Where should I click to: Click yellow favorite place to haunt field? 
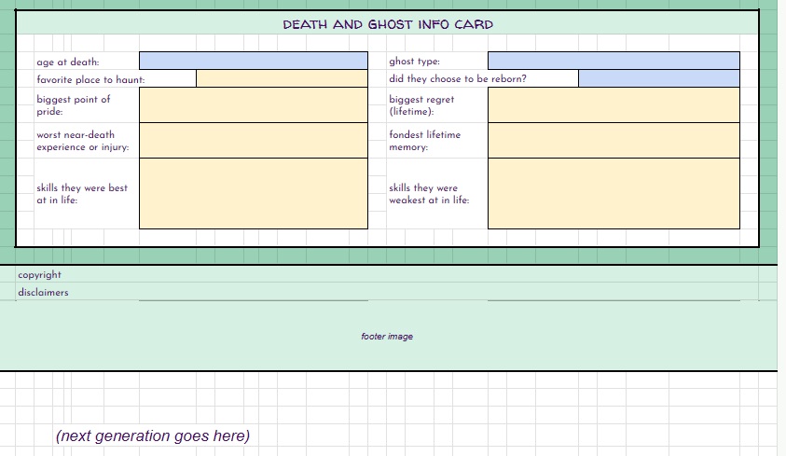point(282,79)
